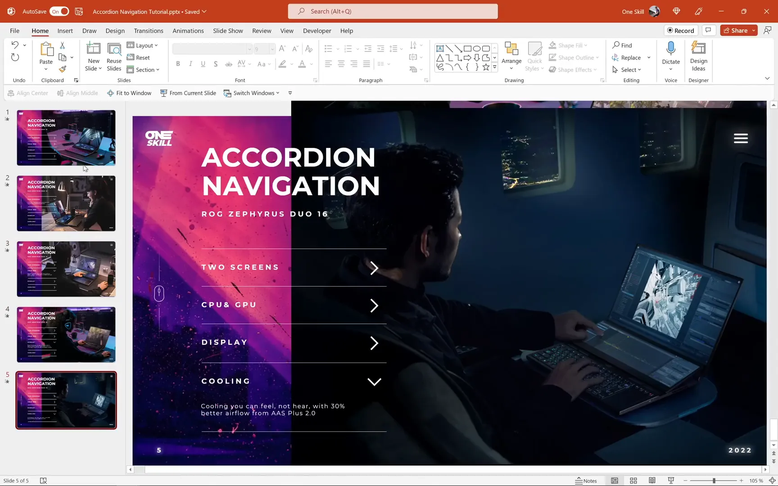This screenshot has width=778, height=486.
Task: Expand the Layout dropdown
Action: (x=142, y=45)
